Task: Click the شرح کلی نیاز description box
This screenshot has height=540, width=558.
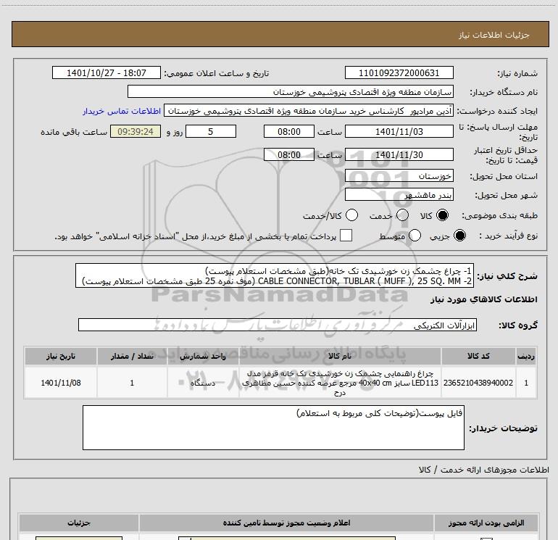Action: [275, 276]
